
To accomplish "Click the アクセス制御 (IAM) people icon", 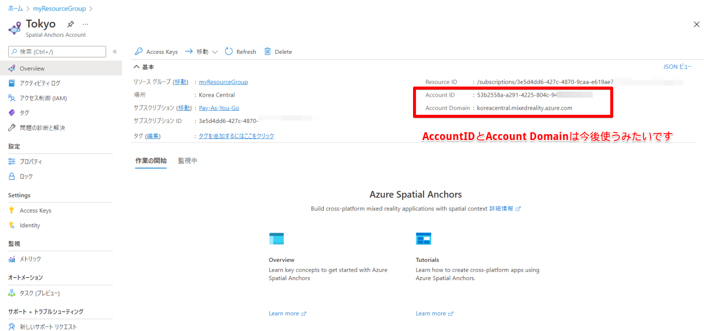I will pyautogui.click(x=12, y=98).
